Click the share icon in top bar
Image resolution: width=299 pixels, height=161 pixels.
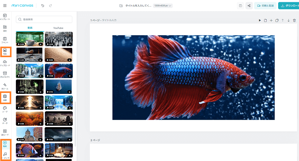pos(249,6)
